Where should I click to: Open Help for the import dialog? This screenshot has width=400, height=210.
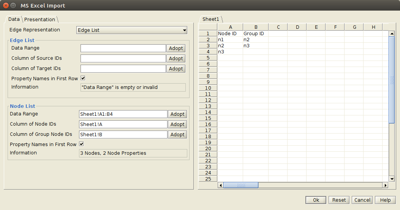(385, 200)
